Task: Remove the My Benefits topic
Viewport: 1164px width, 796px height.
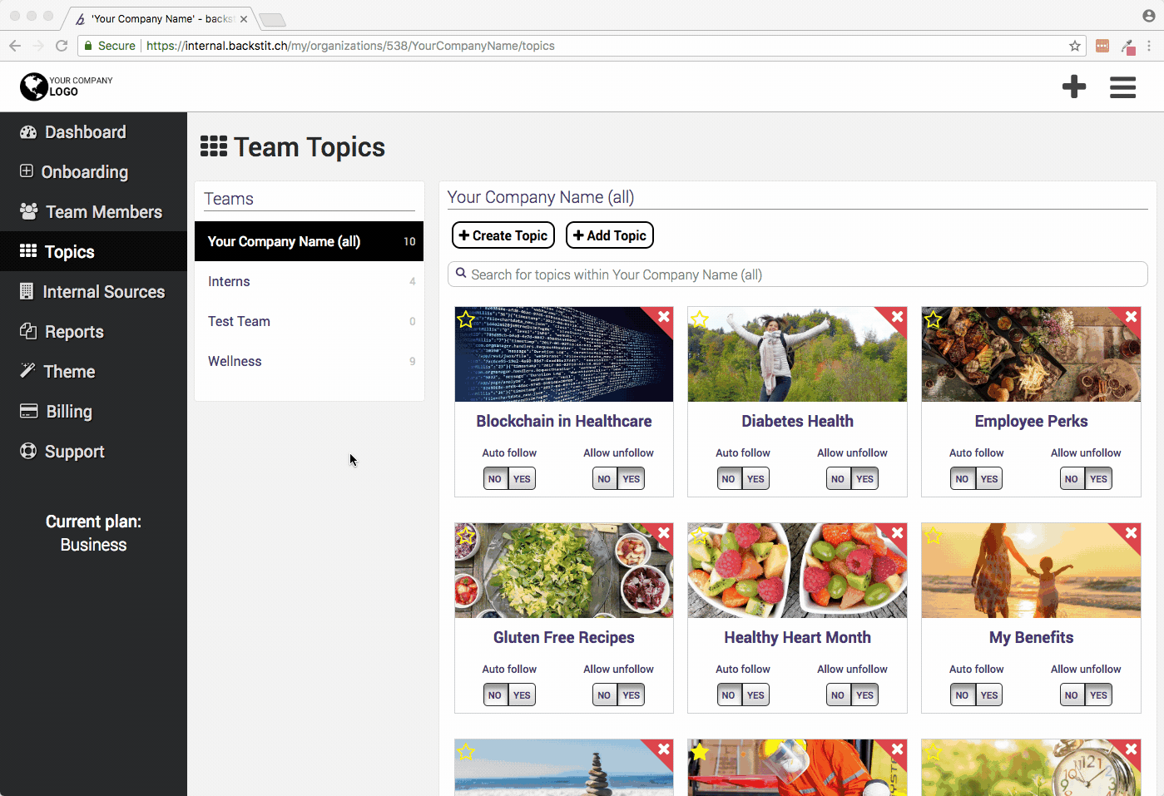Action: coord(1132,532)
